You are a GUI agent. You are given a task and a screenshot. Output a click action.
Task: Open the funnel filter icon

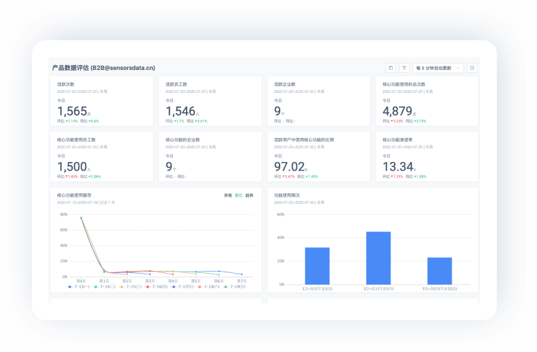coord(404,68)
